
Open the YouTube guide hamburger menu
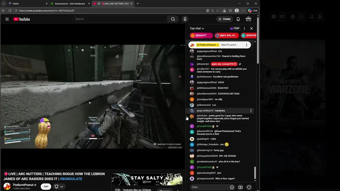tap(7, 19)
